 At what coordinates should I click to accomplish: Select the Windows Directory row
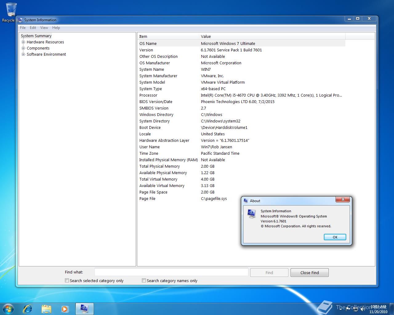pos(241,114)
